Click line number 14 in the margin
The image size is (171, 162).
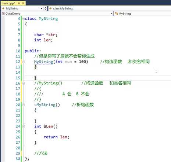click(18, 73)
